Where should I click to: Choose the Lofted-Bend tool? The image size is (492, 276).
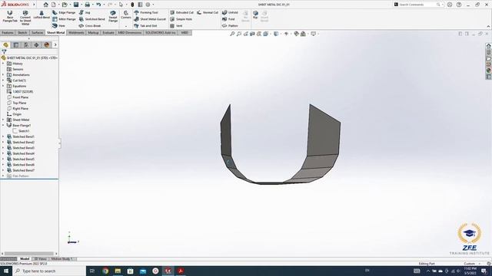pyautogui.click(x=42, y=15)
